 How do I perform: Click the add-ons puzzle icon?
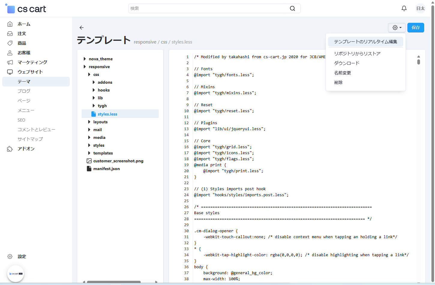pyautogui.click(x=10, y=149)
